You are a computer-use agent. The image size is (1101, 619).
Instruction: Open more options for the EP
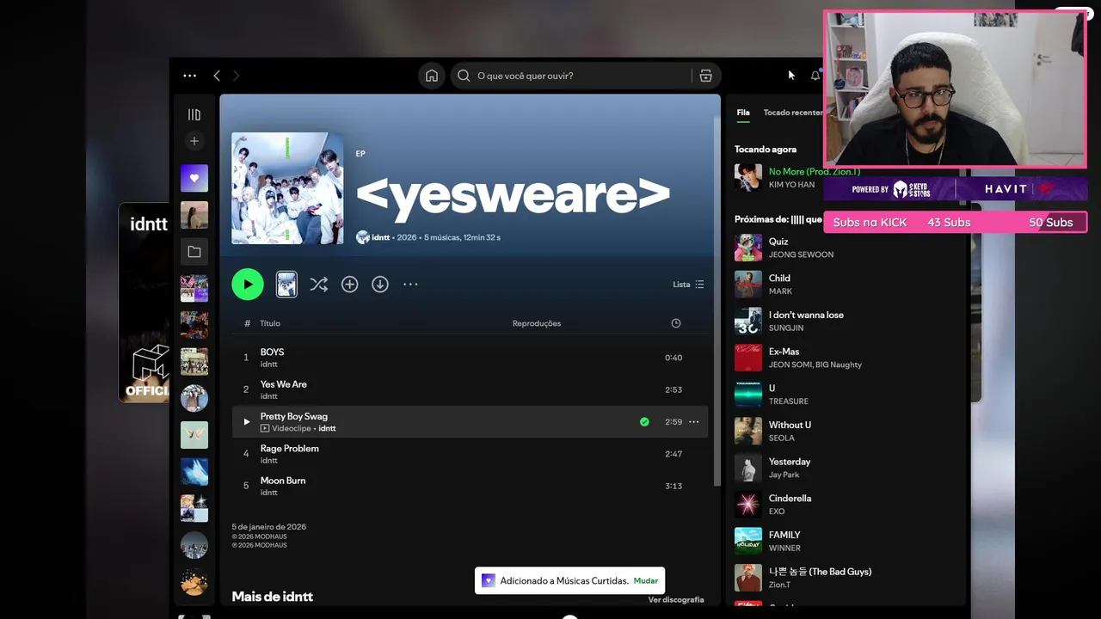[410, 284]
